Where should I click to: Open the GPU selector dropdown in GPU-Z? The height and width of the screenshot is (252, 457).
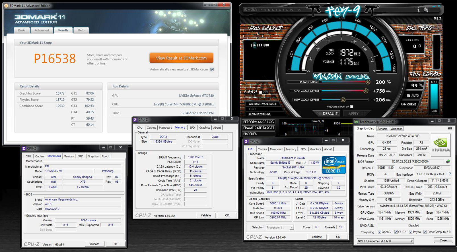point(385,241)
